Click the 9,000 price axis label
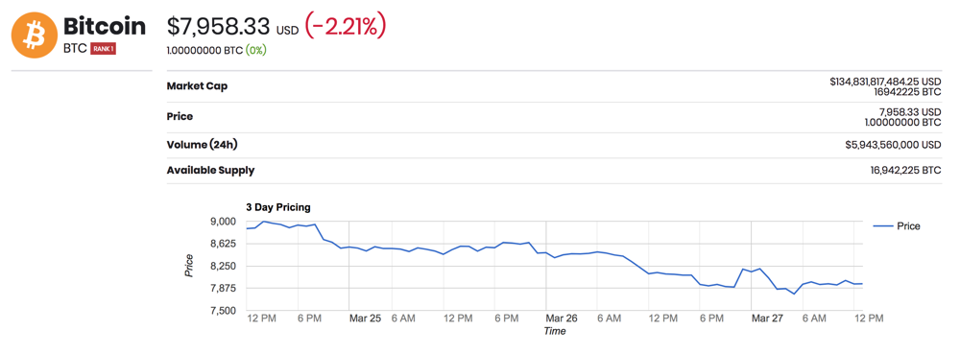960x354 pixels. click(x=225, y=221)
